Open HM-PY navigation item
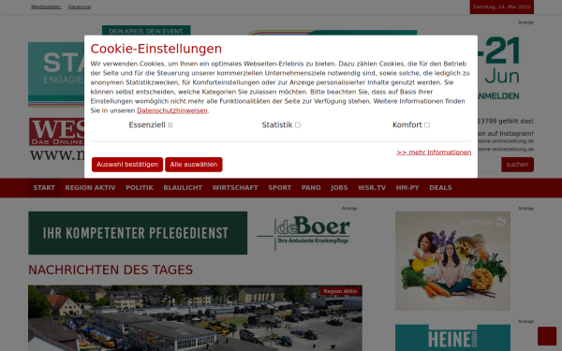The image size is (562, 351). pyautogui.click(x=407, y=188)
